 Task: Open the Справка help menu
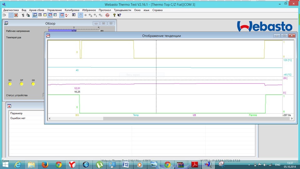(x=157, y=10)
